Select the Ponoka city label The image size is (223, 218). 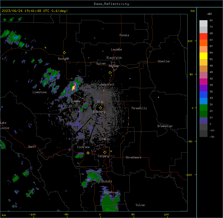(124, 35)
